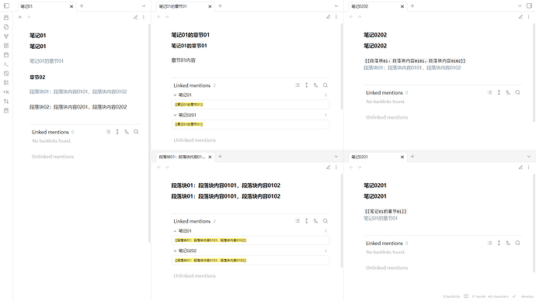Show search filter in 笔记01的章节01 backlinks
536x301 pixels.
pos(325,85)
